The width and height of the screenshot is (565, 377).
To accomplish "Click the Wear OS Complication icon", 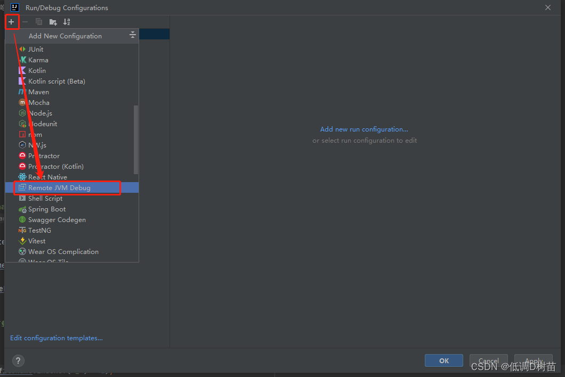I will [x=22, y=251].
